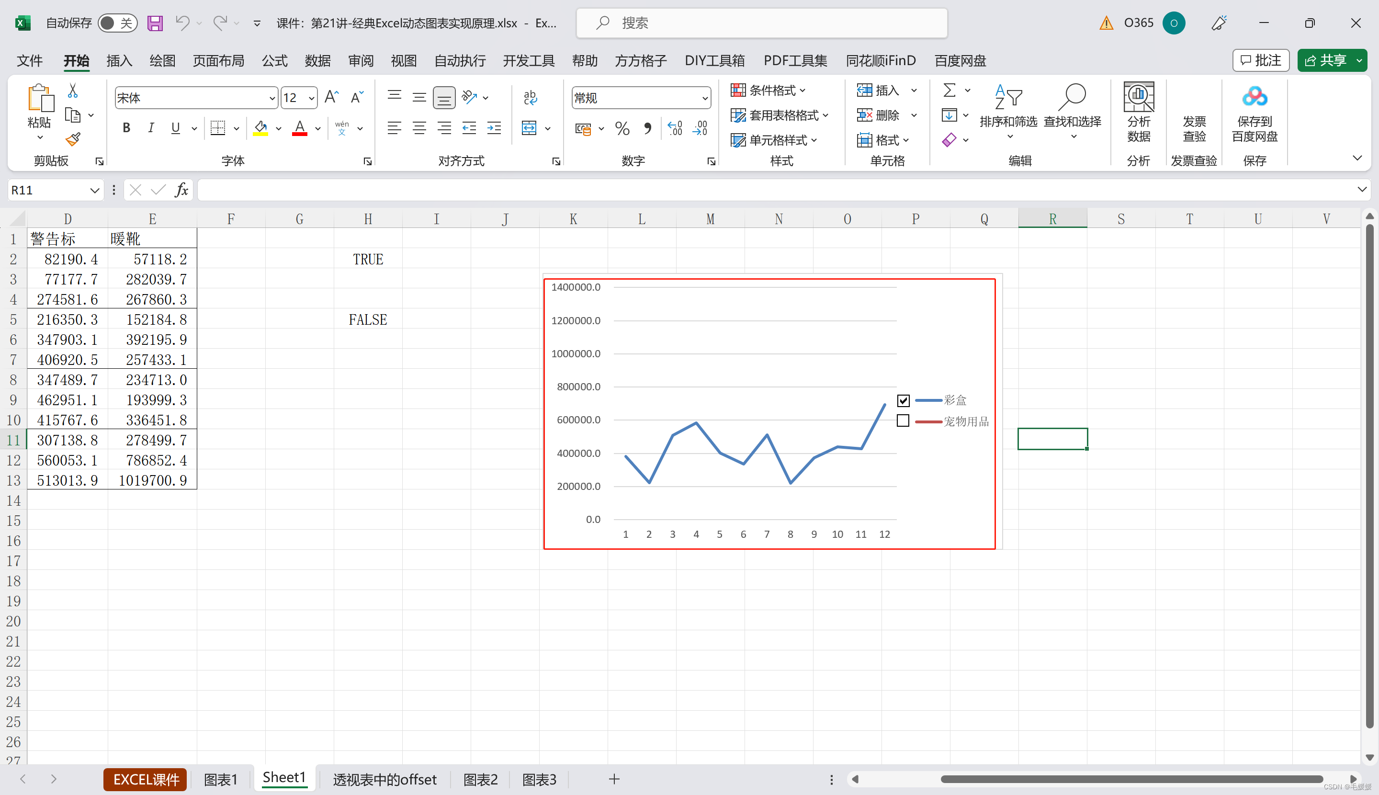Click the Save to Baidu Netdisk icon
The height and width of the screenshot is (795, 1379).
coord(1255,113)
